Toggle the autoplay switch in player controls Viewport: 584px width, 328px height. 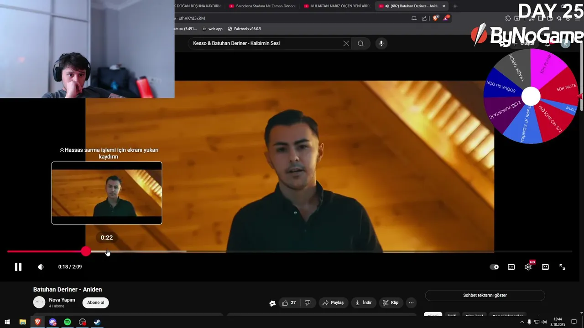pyautogui.click(x=494, y=267)
